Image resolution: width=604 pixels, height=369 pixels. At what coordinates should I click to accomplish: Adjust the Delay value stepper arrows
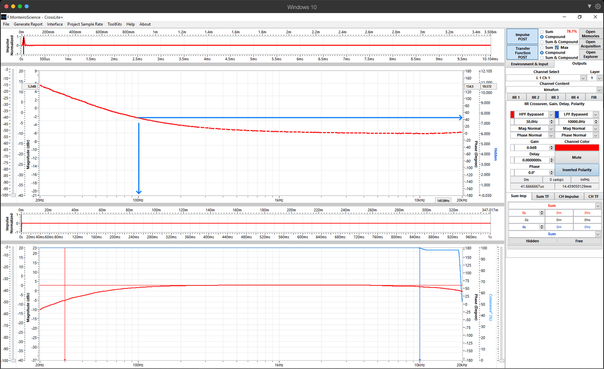coord(551,160)
